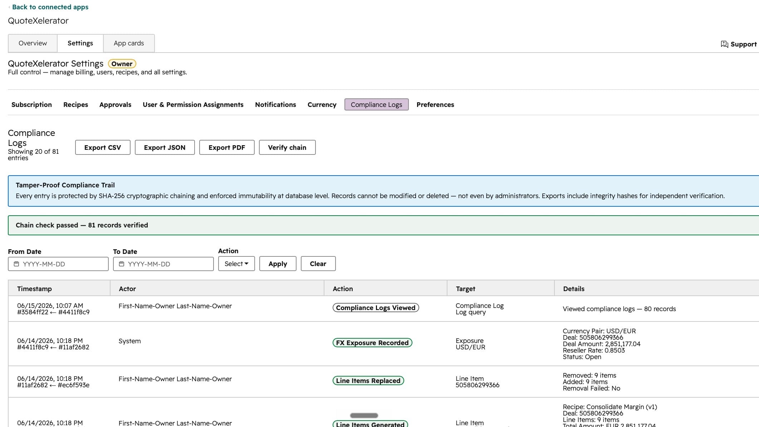Click 'Recipe: Consolidate Margin (v1)' detail

[610, 407]
